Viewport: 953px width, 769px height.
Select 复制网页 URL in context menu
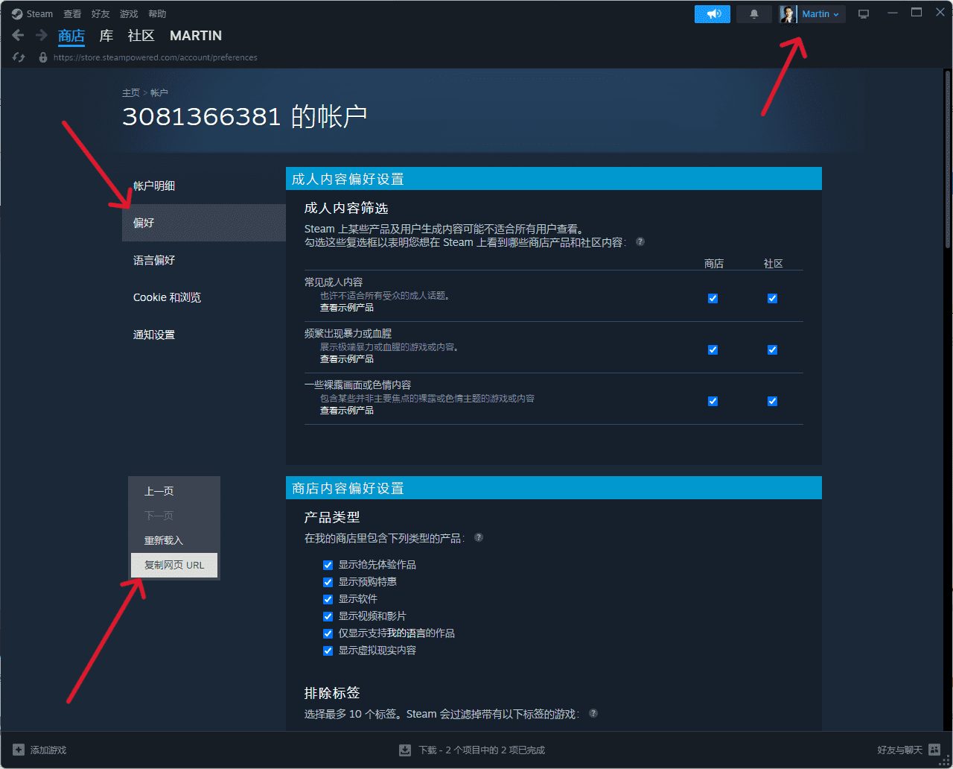pyautogui.click(x=174, y=565)
